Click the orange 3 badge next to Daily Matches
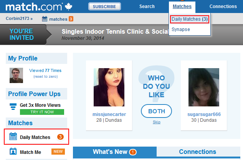 pyautogui.click(x=60, y=137)
